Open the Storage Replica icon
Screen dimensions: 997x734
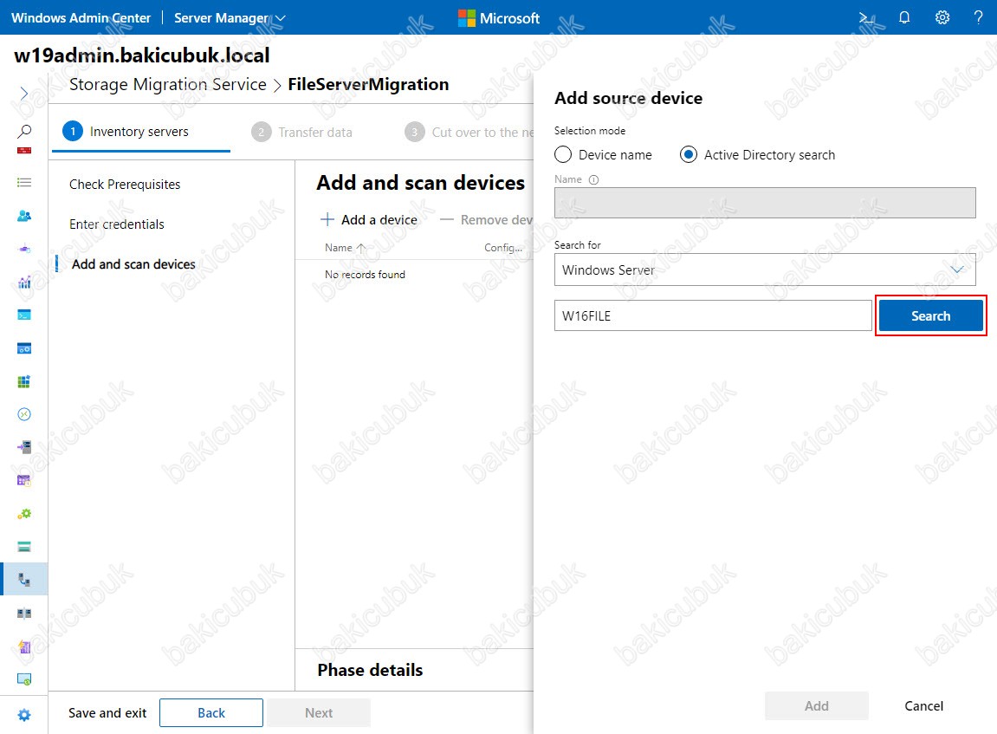click(24, 614)
